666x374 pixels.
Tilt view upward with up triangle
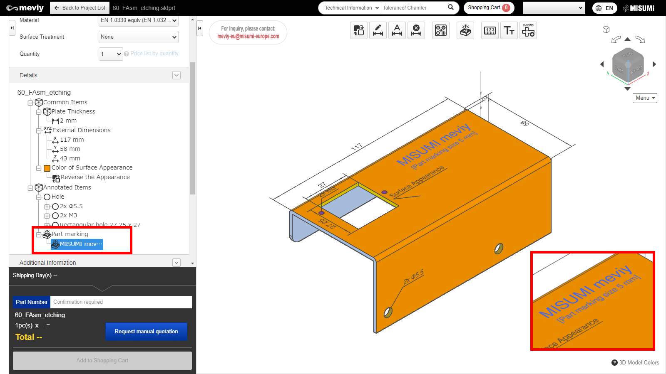(628, 39)
